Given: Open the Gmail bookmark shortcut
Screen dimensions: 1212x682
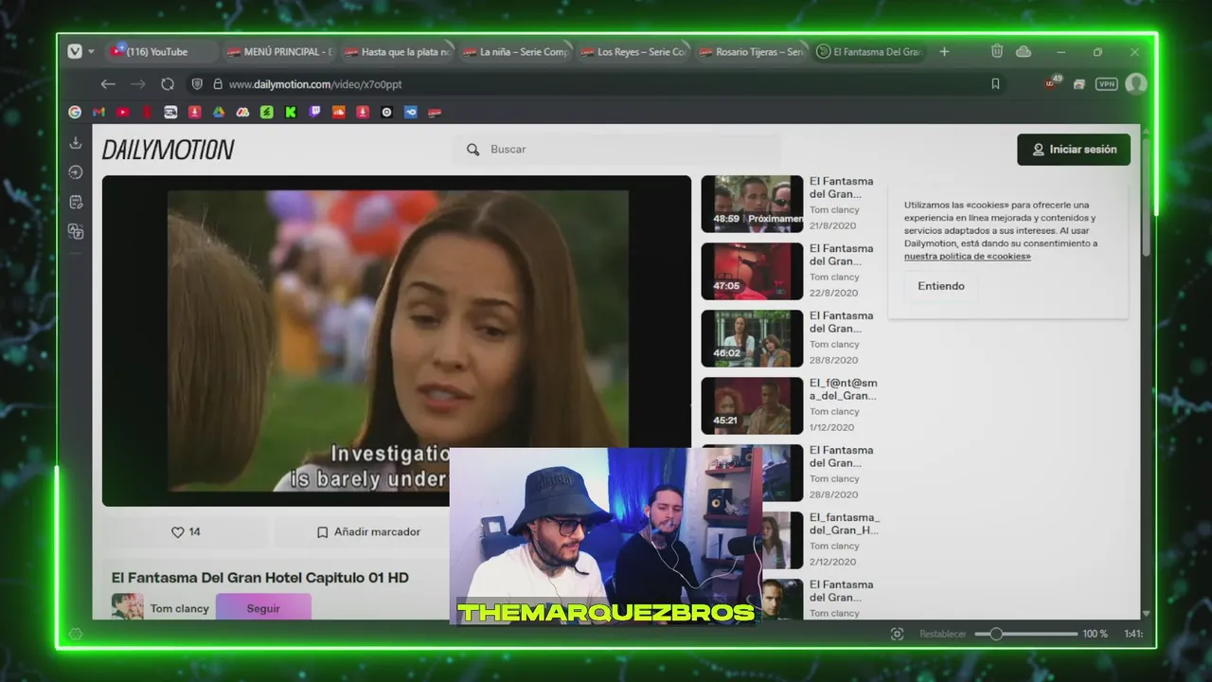Looking at the screenshot, I should pos(98,112).
